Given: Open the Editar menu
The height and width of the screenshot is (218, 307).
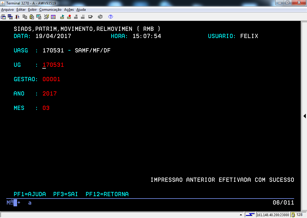Looking at the screenshot, I should (21, 10).
